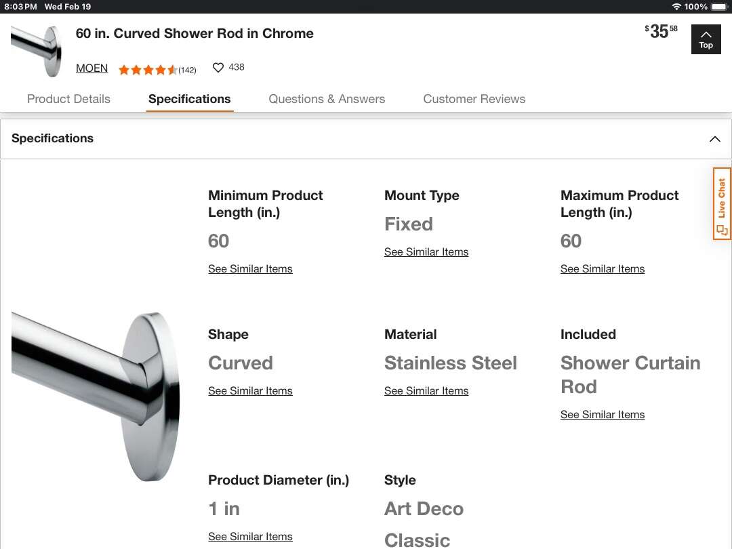Viewport: 732px width, 549px height.
Task: Switch to the Product Details tab
Action: click(68, 99)
